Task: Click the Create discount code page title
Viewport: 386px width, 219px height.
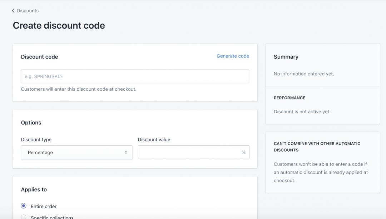Action: [59, 25]
